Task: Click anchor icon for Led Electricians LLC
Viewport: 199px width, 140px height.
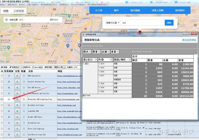Action: point(9,135)
